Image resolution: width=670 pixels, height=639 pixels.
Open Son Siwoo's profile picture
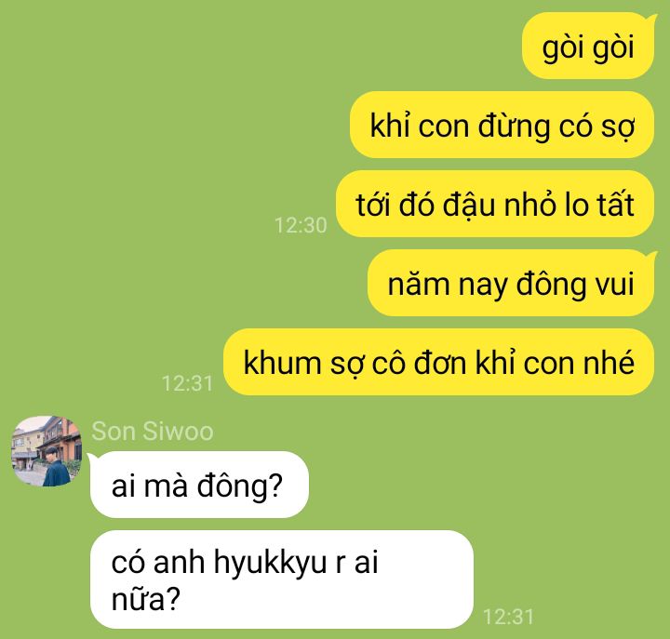(47, 451)
